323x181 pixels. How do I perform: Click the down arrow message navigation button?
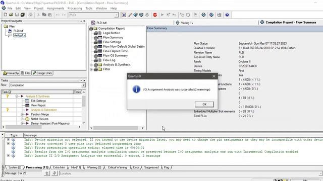55,173
